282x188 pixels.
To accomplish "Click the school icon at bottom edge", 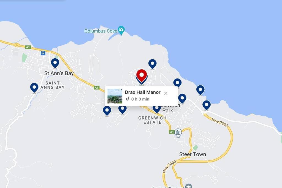I will (188, 186).
